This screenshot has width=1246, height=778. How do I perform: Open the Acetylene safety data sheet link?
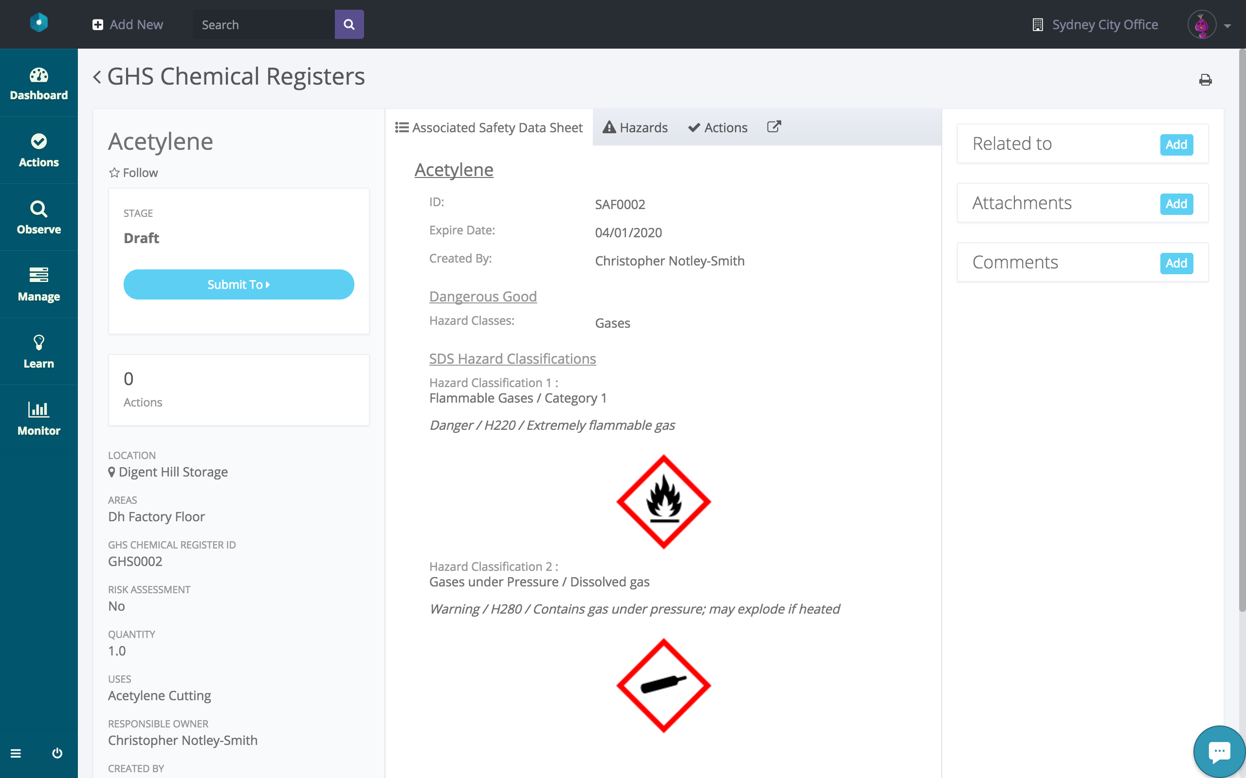pyautogui.click(x=454, y=170)
